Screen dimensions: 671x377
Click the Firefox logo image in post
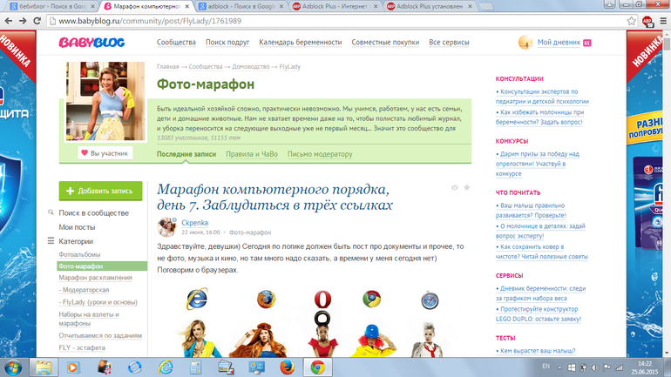[x=266, y=299]
